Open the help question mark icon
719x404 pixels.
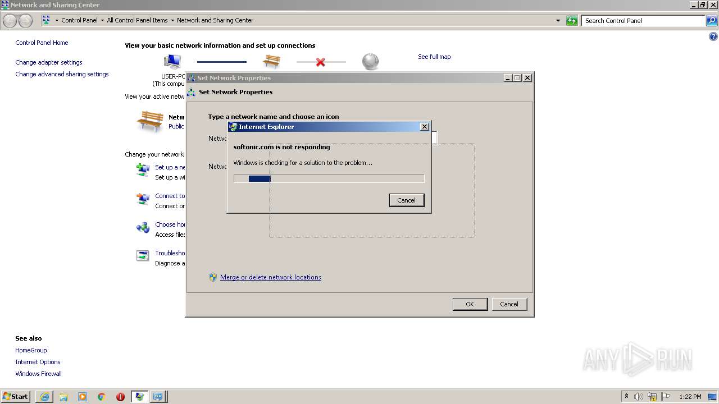713,37
